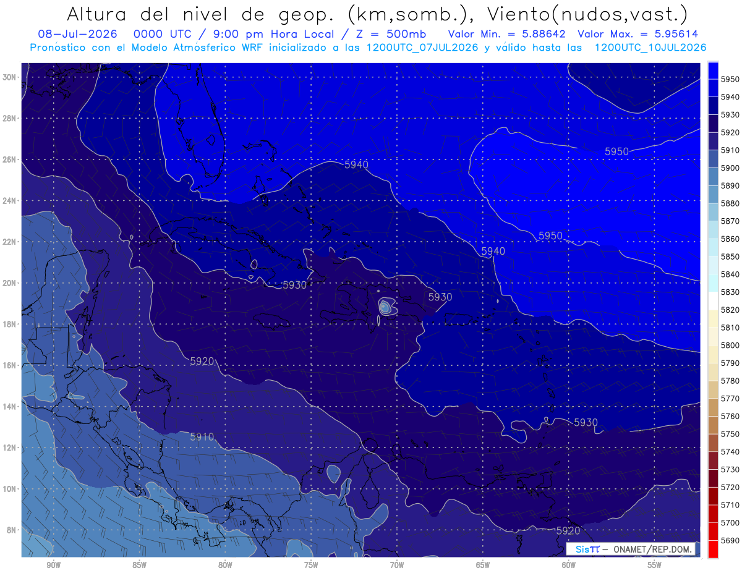Click the 12N latitude axis label
The image size is (742, 573).
point(10,448)
